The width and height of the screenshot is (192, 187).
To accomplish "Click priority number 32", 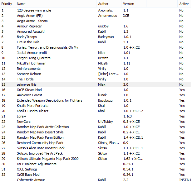I will (x=3, y=175).
